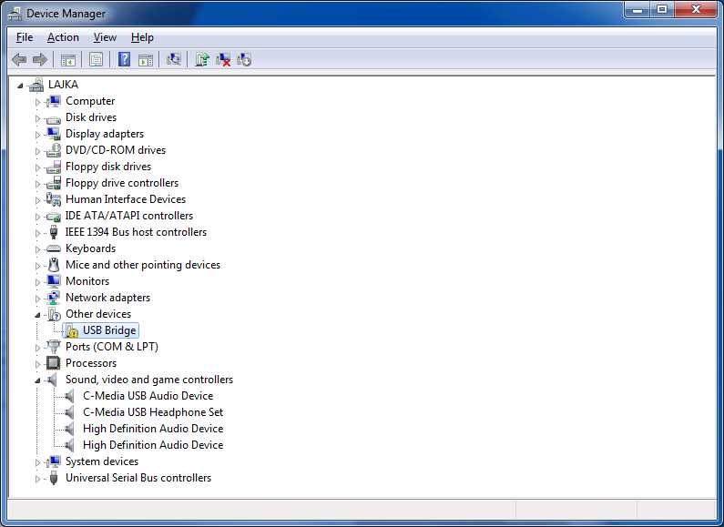Expand IEEE 1394 Bus host controllers
724x527 pixels.
click(38, 233)
